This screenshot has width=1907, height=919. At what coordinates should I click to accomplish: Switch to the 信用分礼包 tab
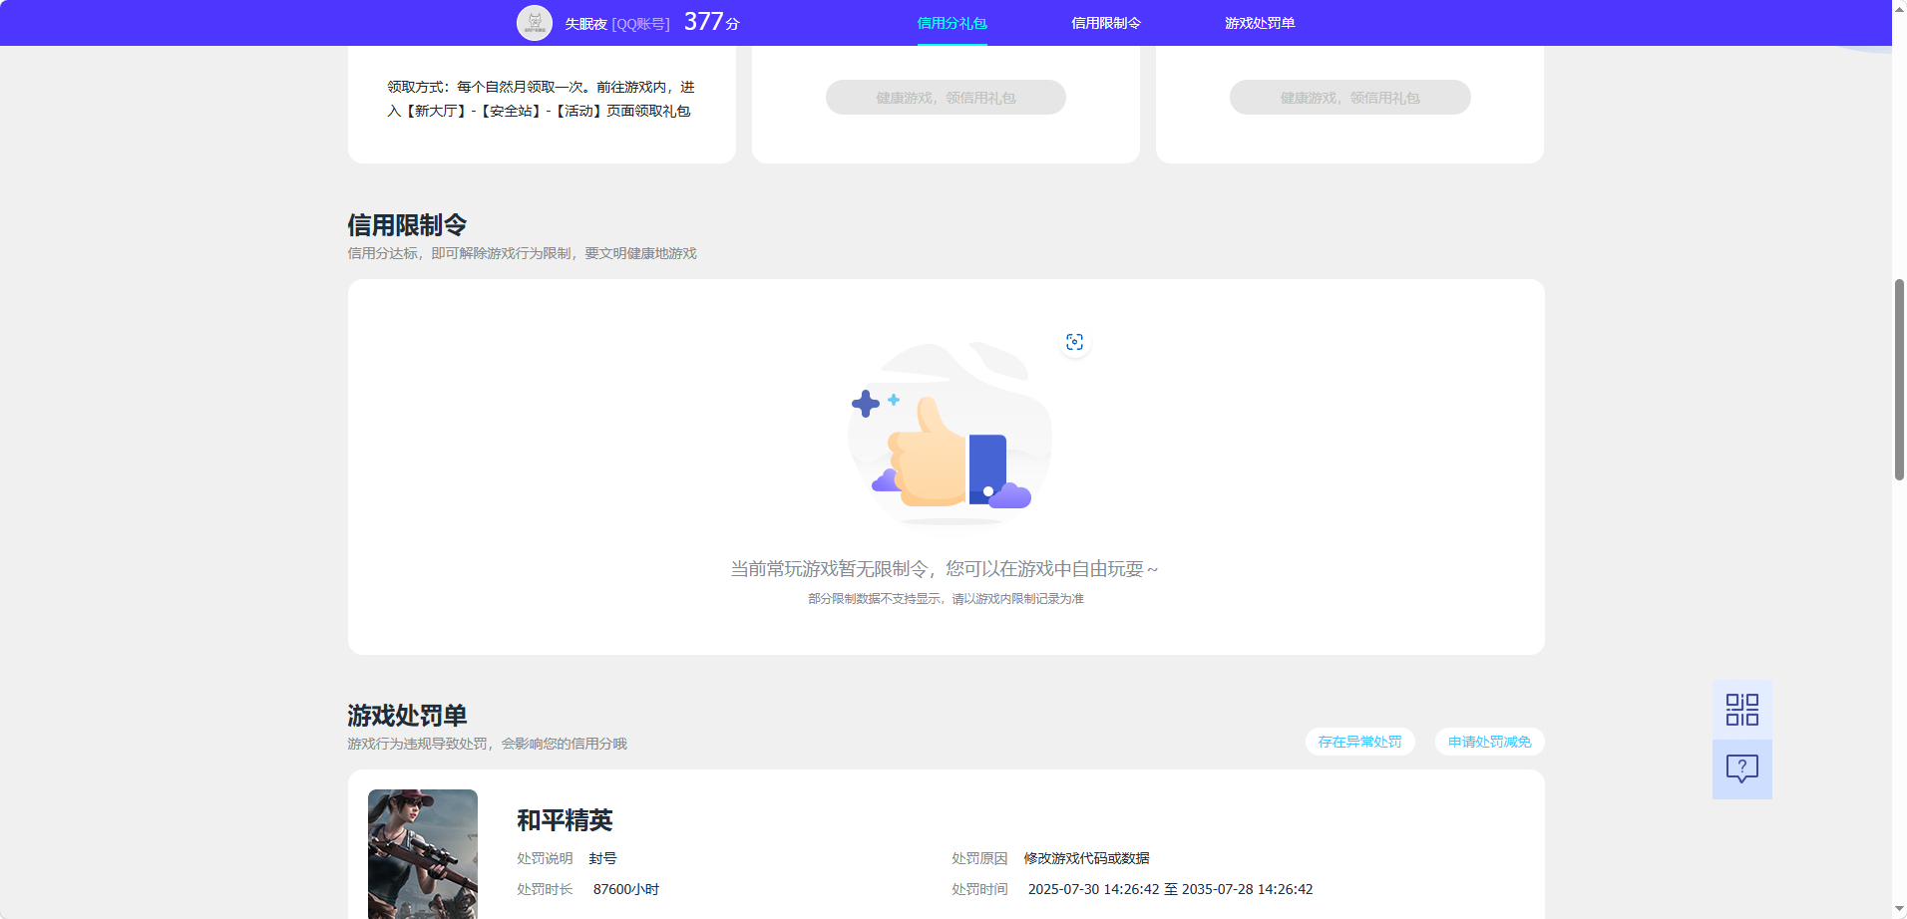tap(952, 23)
